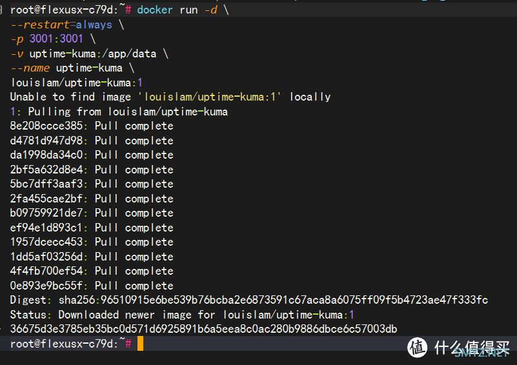Select layer 4f4fb700ef54 pull complete line

[x=92, y=271]
